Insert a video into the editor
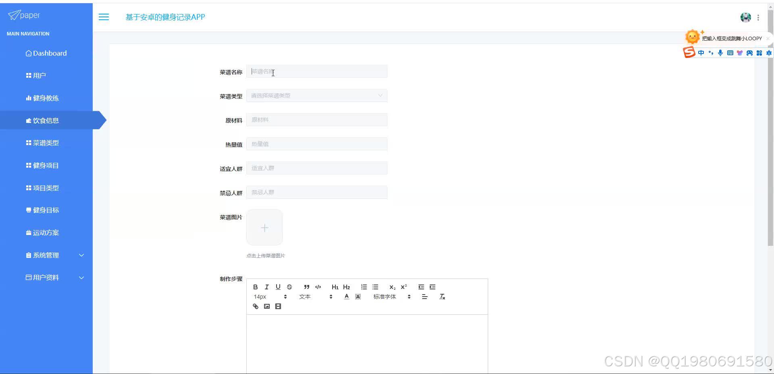774x374 pixels. (x=278, y=306)
